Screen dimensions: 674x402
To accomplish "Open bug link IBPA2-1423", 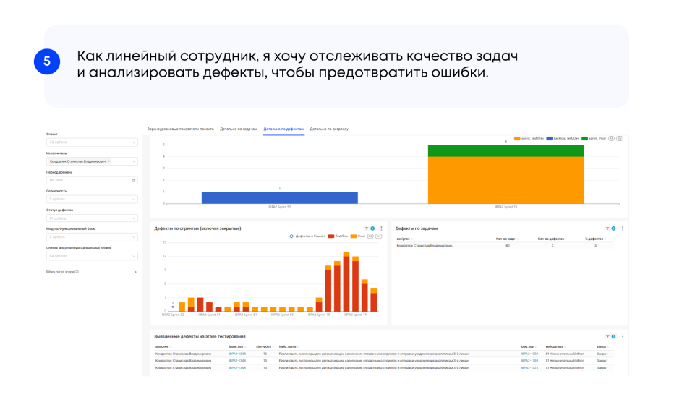I will coord(529,368).
